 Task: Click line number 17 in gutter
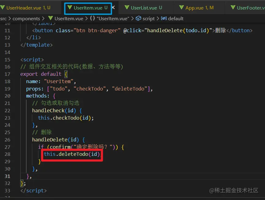point(7,74)
